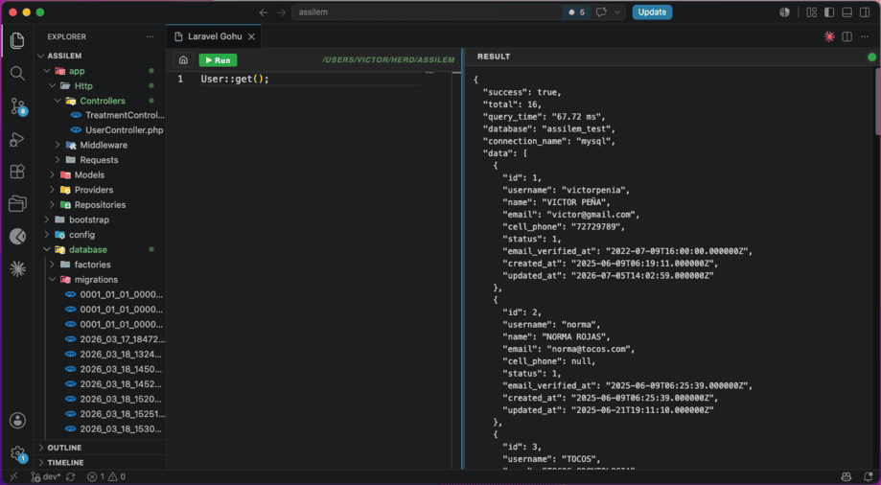Go back using the left arrow in title bar
Image resolution: width=881 pixels, height=485 pixels.
click(x=264, y=12)
